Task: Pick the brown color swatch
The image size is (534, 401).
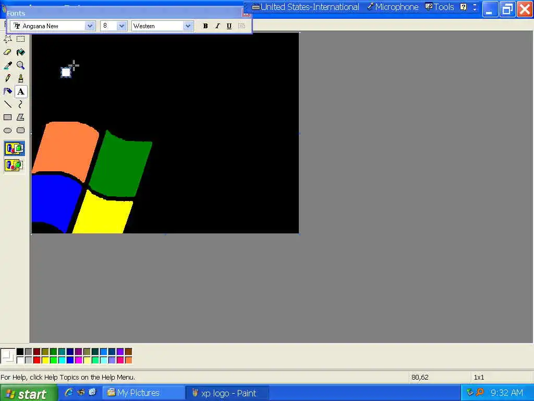Action: (x=128, y=351)
